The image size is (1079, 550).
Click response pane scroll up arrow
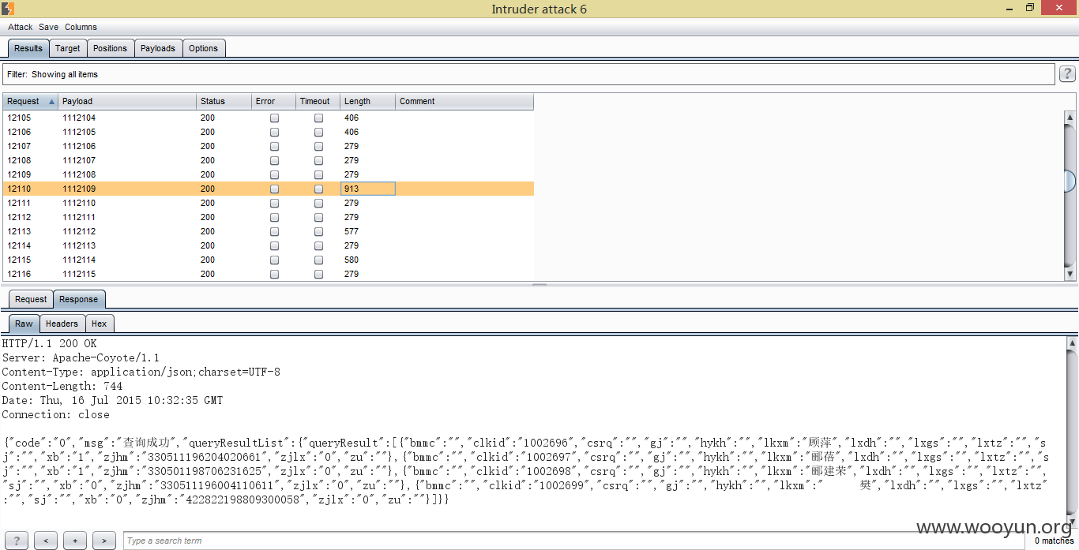[x=1072, y=343]
